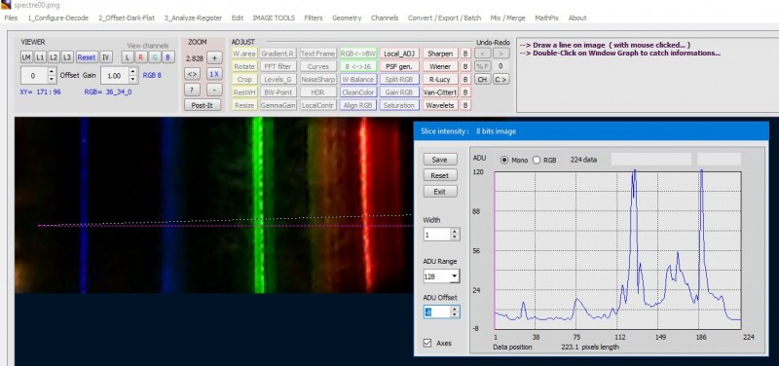Reset zoom with the 1X button
Viewport: 779px width, 366px height.
pos(214,74)
